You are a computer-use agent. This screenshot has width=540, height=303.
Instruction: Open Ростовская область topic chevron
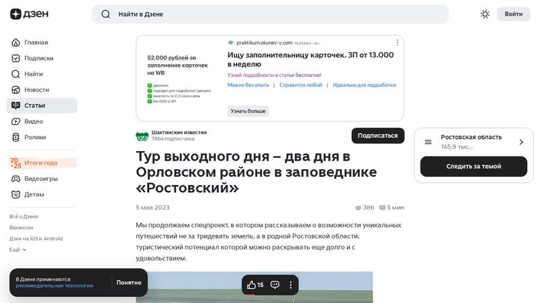pyautogui.click(x=520, y=142)
